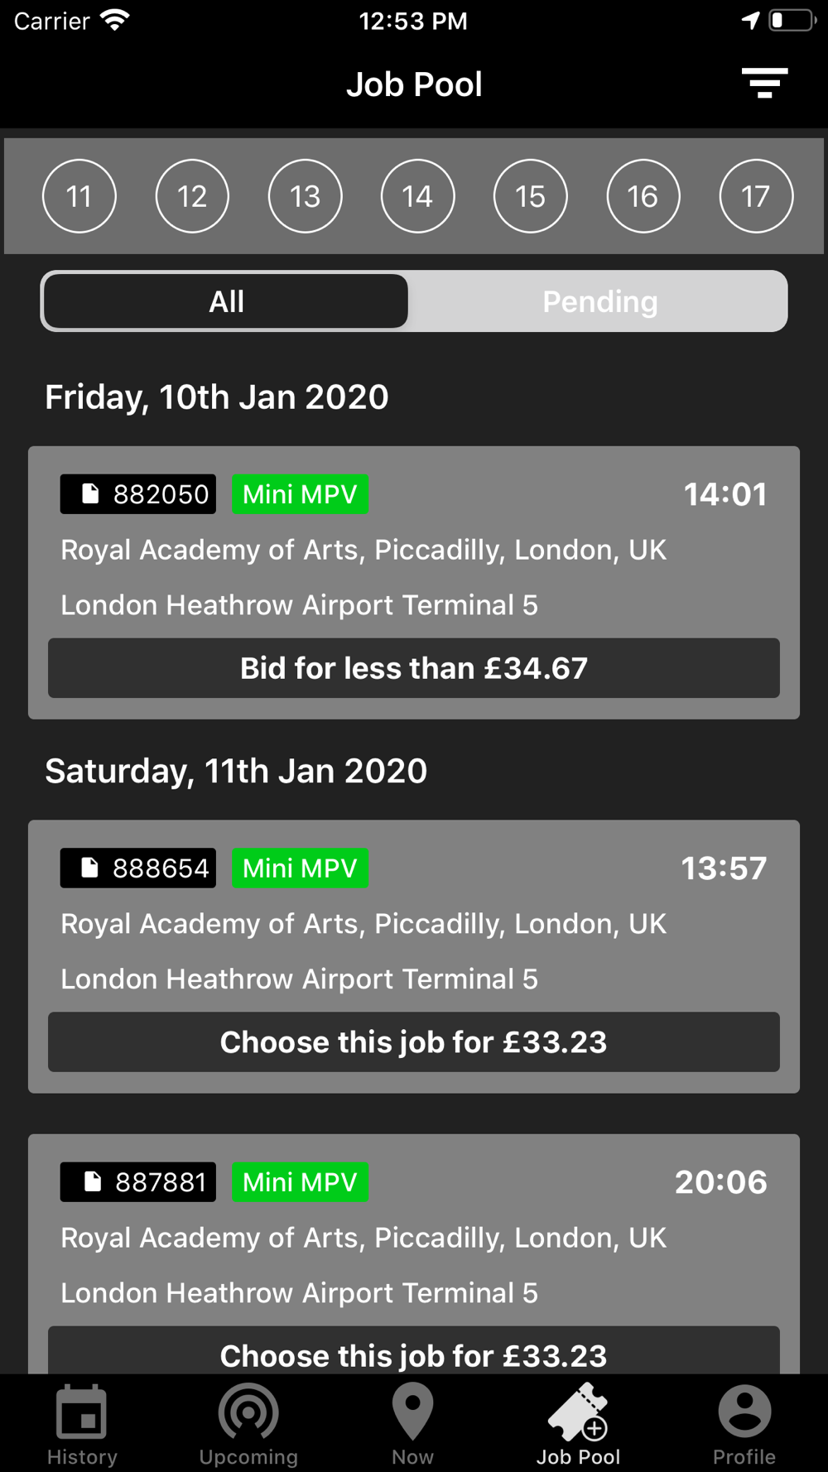Tap job number badge 887881
Image resolution: width=828 pixels, height=1472 pixels.
138,1182
